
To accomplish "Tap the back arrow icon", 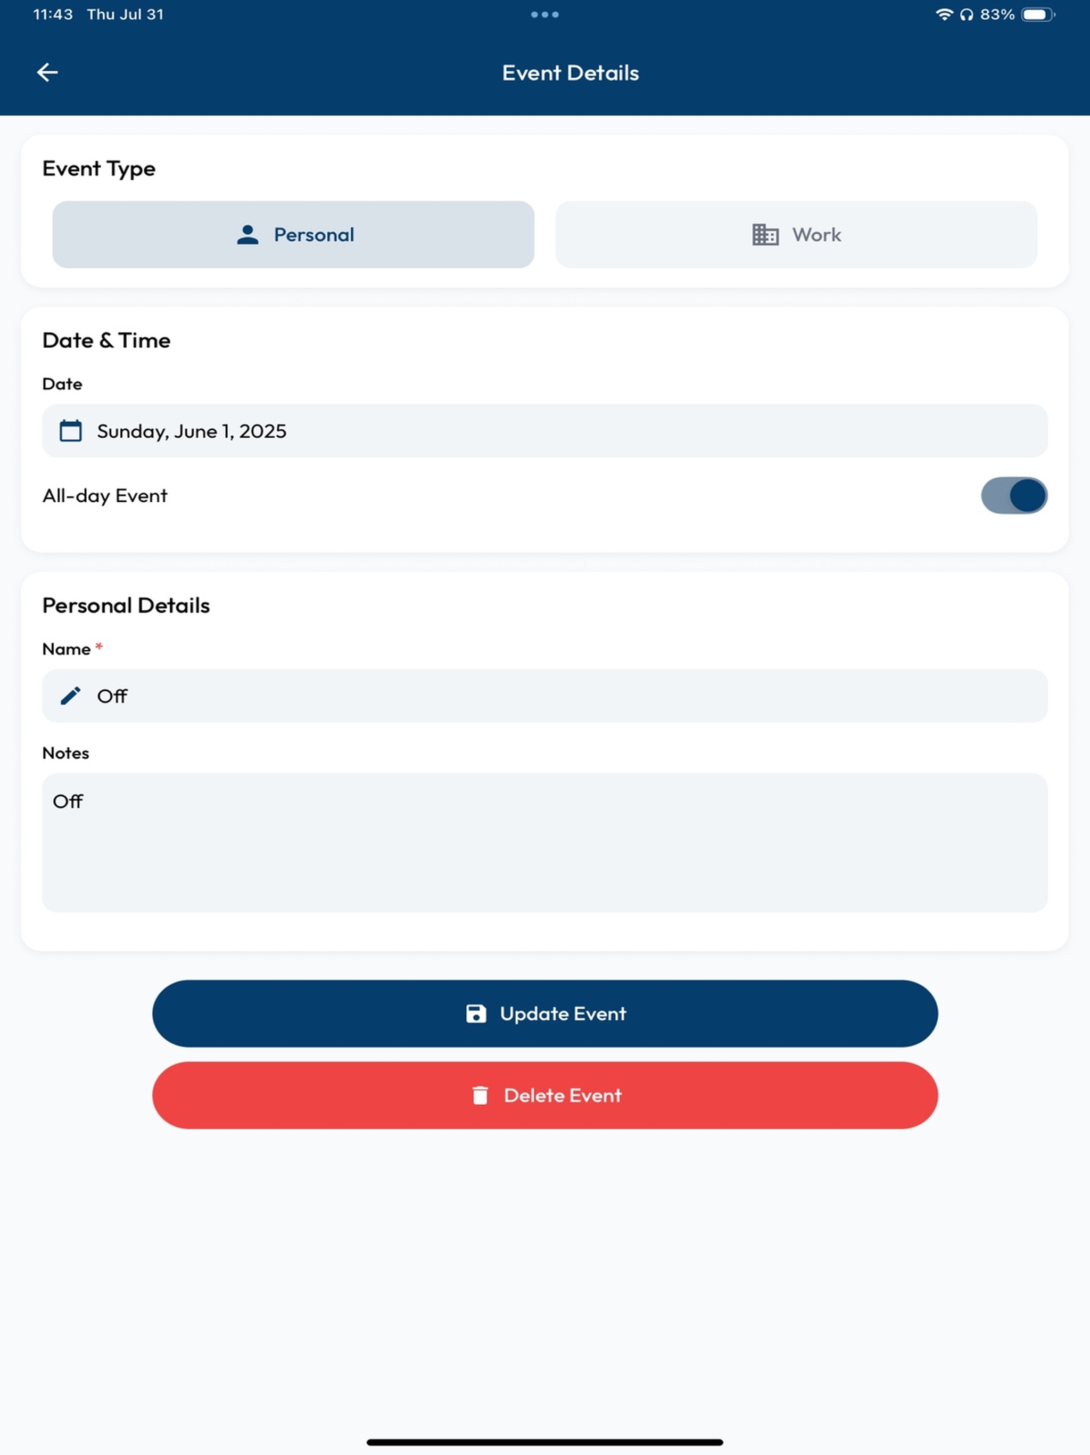I will [47, 72].
